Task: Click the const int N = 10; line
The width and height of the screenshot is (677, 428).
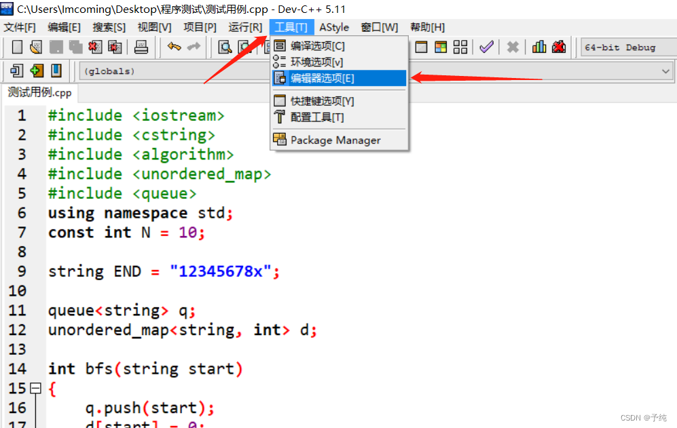Action: [x=127, y=232]
